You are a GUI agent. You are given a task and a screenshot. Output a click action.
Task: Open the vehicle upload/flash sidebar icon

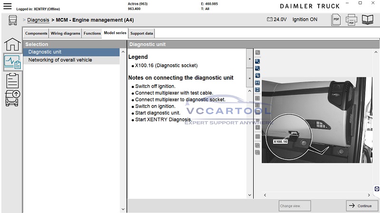[x=13, y=98]
